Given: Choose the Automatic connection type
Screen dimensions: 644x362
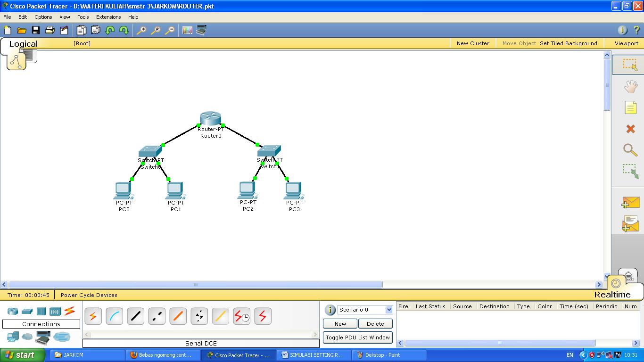Looking at the screenshot, I should pyautogui.click(x=93, y=316).
